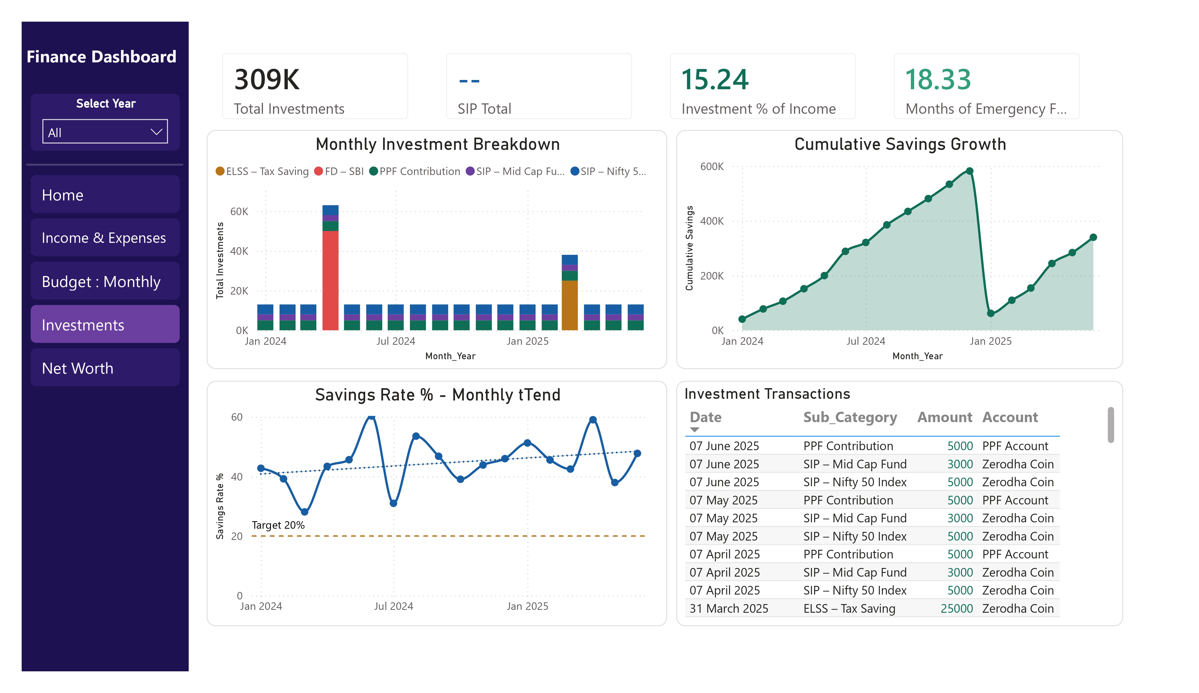Open the Income & Expenses page
Screen dimensions: 1199x693
coord(105,238)
